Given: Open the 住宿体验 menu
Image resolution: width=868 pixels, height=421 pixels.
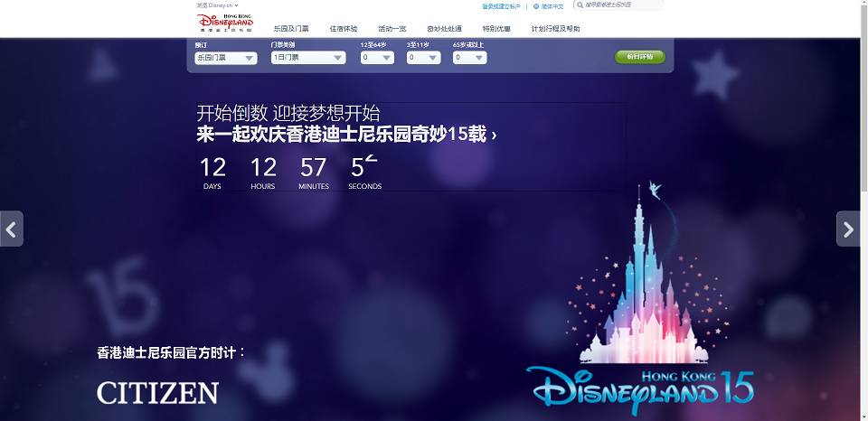Looking at the screenshot, I should pos(344,29).
